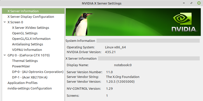Click the NVIDIA logo in banner
Image resolution: width=203 pixels, height=101 pixels.
184,22
